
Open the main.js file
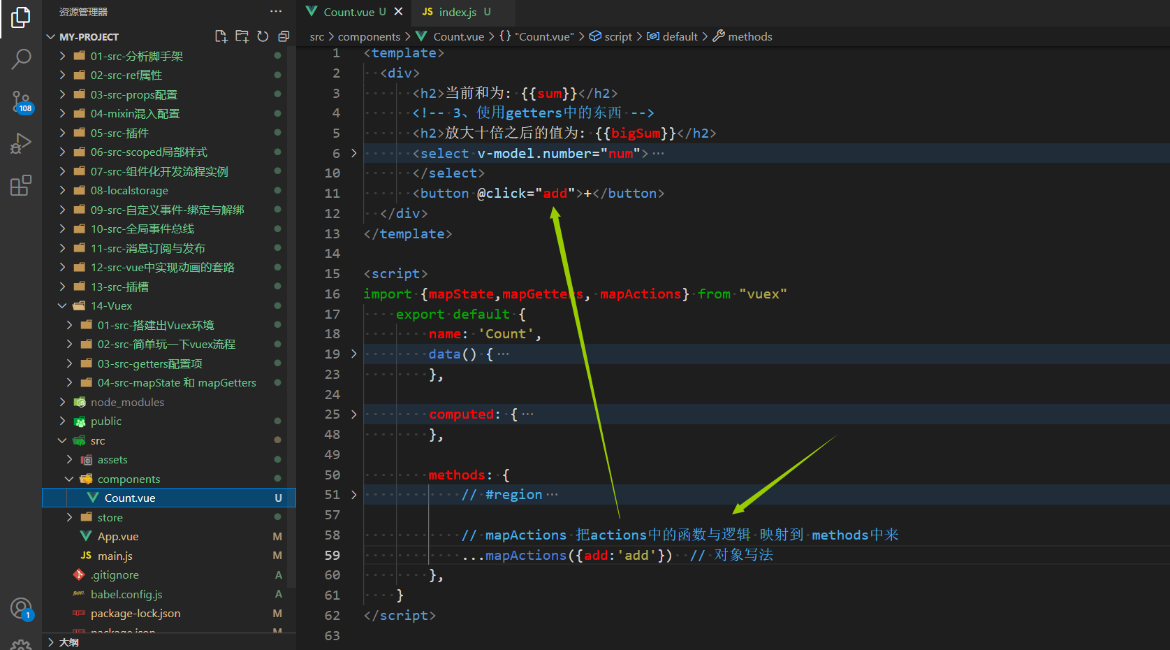coord(115,556)
